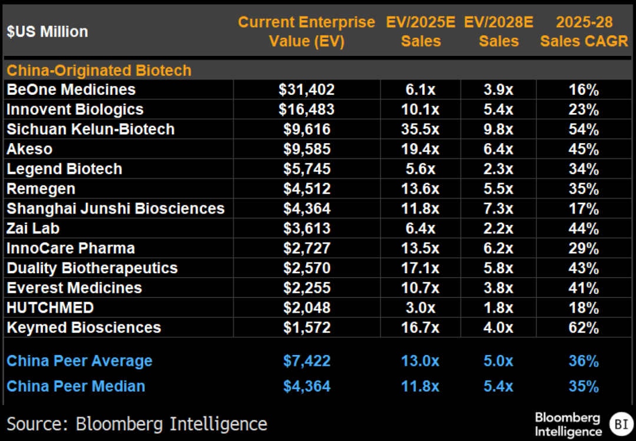Click BeOne Medicines 16% sales CAGR

584,89
